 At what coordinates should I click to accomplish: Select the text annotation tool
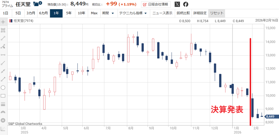click(x=3, y=30)
